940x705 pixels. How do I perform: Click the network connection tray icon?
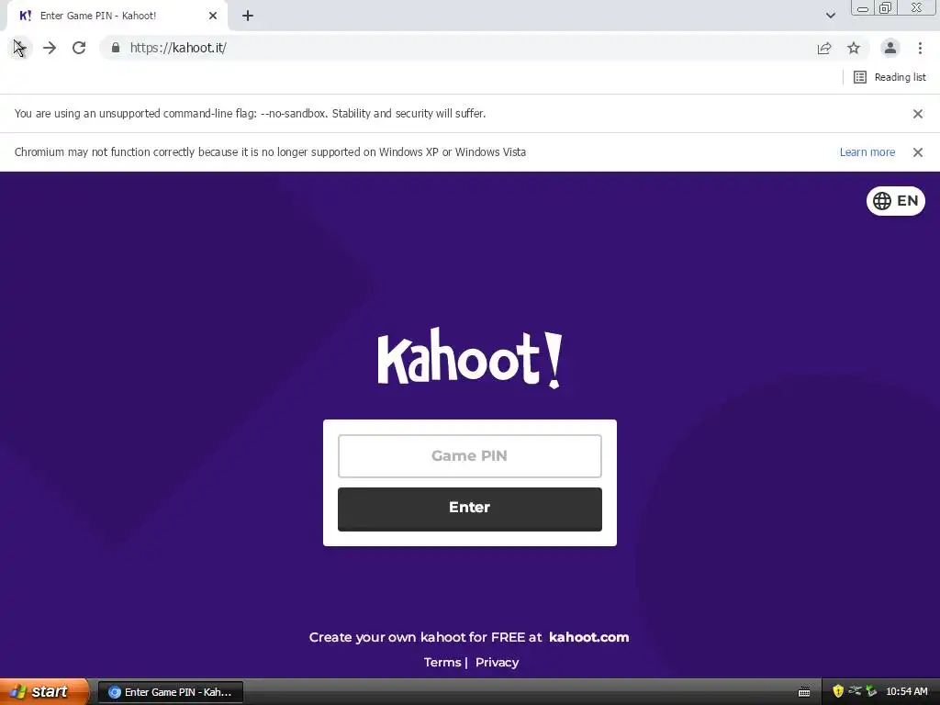(x=855, y=690)
